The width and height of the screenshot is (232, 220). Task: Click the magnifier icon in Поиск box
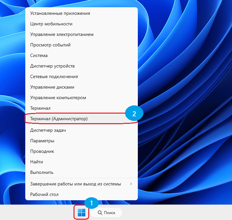[x=100, y=213]
